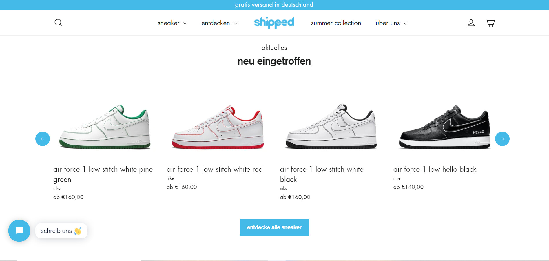Open air force 1 low stitch white red title
Image resolution: width=549 pixels, height=261 pixels.
click(215, 169)
